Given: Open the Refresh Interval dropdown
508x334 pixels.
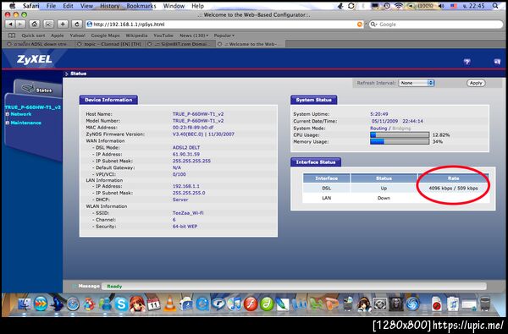Looking at the screenshot, I should pos(416,83).
